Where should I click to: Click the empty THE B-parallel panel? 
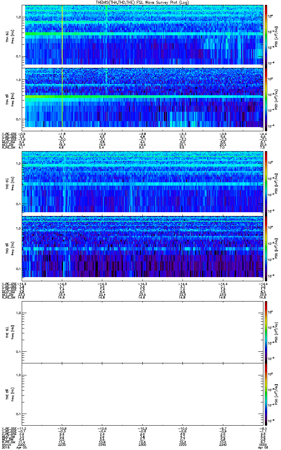pyautogui.click(x=142, y=394)
